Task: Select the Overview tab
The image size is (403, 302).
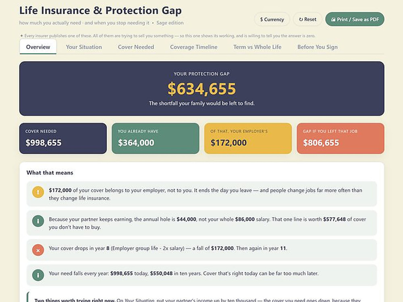Action: 38,47
